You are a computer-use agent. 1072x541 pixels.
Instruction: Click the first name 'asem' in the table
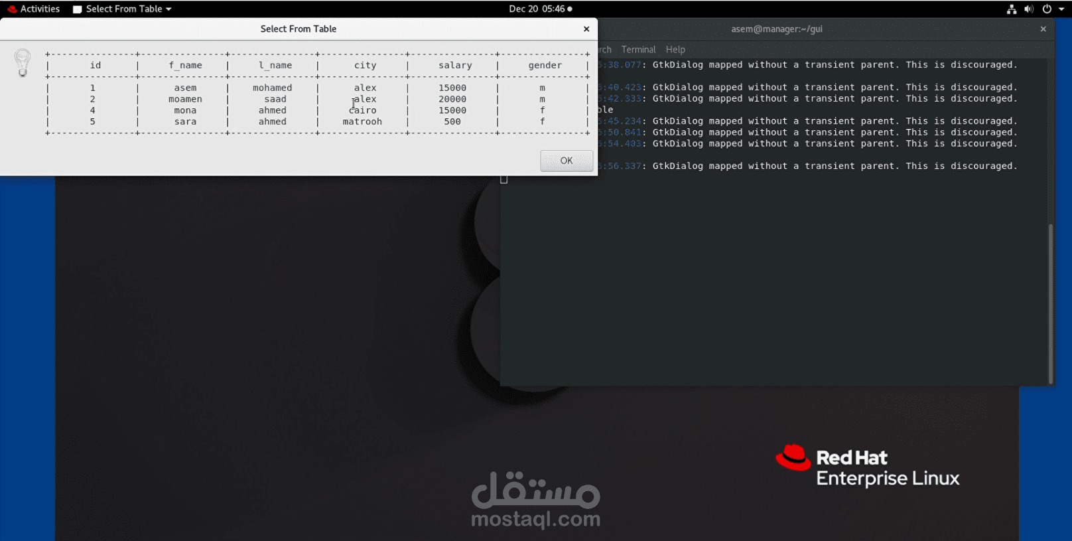[185, 88]
